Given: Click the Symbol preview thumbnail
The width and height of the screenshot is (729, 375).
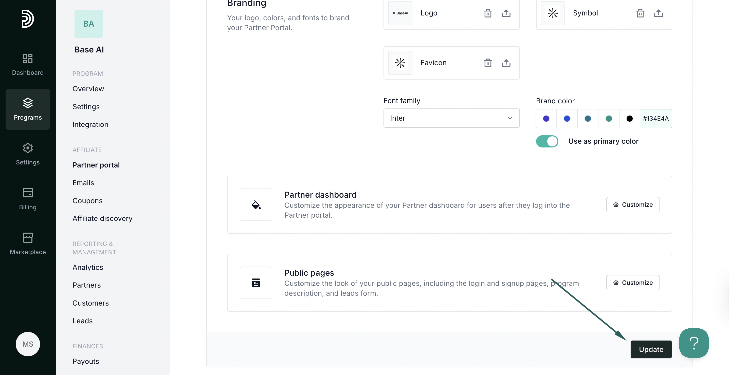Looking at the screenshot, I should pos(552,13).
